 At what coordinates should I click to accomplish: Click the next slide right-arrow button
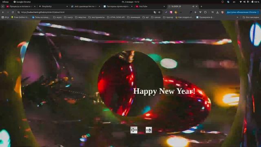click(x=148, y=130)
